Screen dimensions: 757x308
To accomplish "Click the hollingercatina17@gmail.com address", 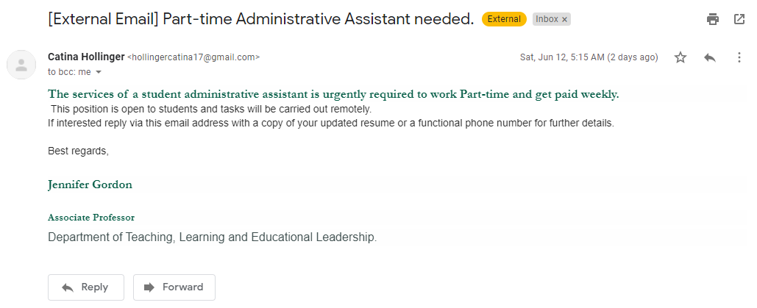I will coord(193,57).
